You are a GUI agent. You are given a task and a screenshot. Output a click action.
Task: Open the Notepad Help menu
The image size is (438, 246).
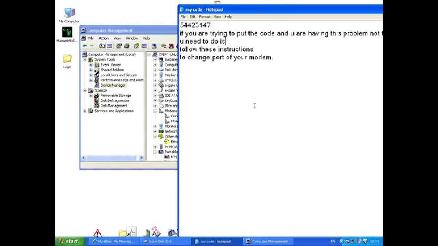click(228, 17)
